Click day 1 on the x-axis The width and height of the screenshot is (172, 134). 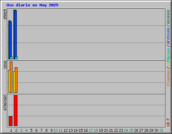click(11, 130)
